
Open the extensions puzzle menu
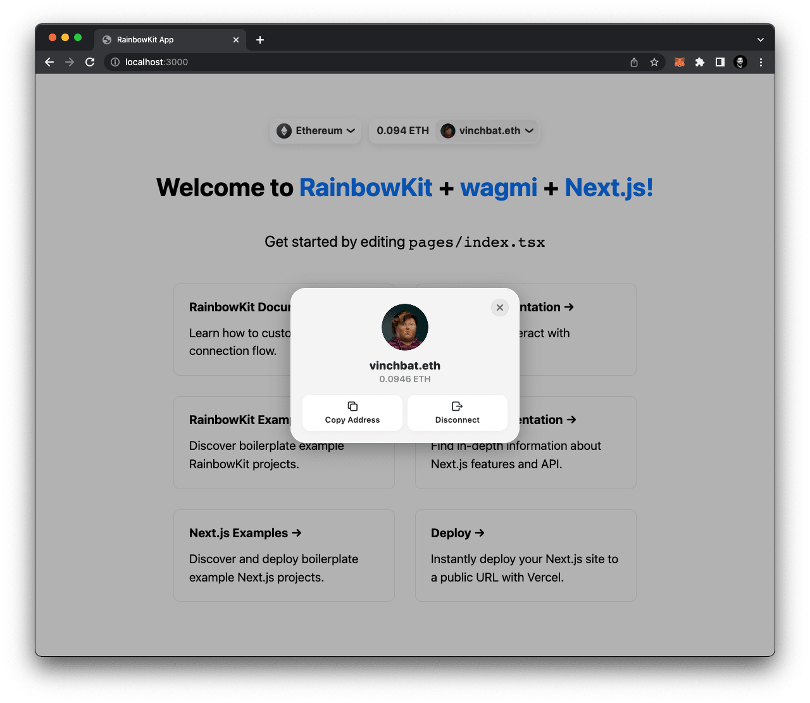tap(700, 62)
